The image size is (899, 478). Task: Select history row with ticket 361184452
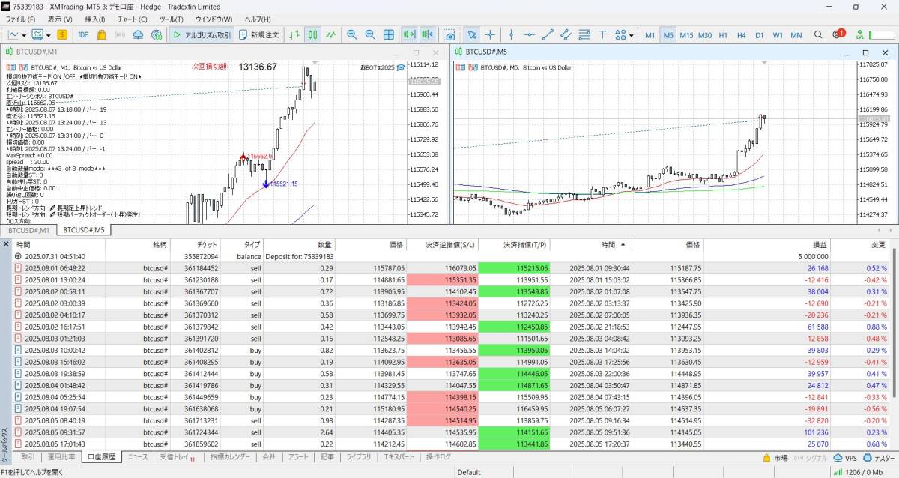449,267
